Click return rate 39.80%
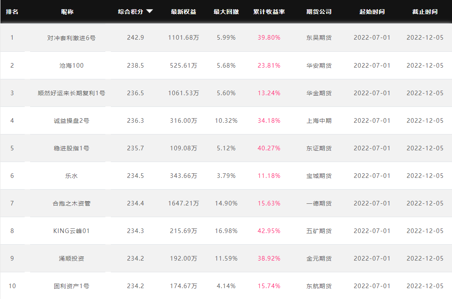The height and width of the screenshot is (299, 452). [269, 38]
